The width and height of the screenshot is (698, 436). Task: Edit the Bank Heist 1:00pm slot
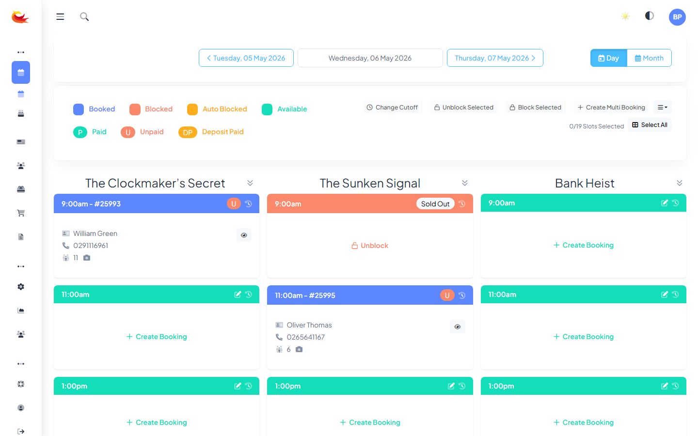[x=665, y=386]
